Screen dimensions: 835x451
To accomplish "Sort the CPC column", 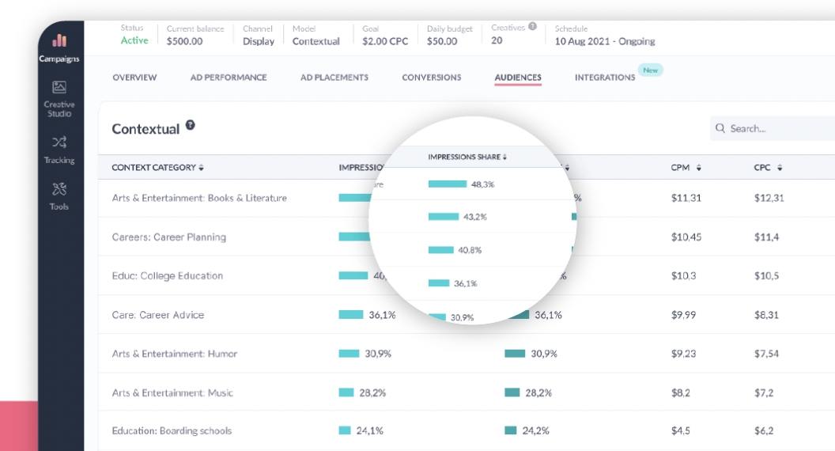I will [780, 168].
